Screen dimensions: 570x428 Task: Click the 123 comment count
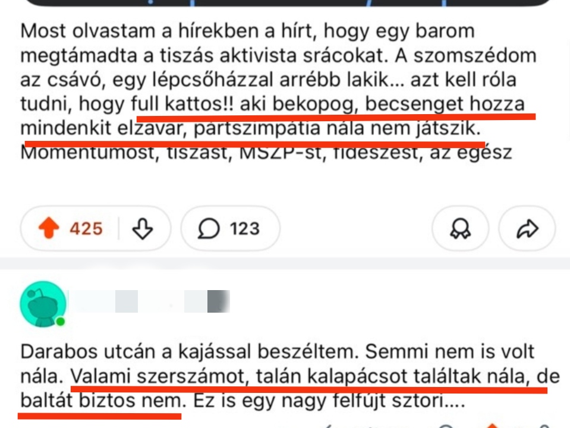245,229
